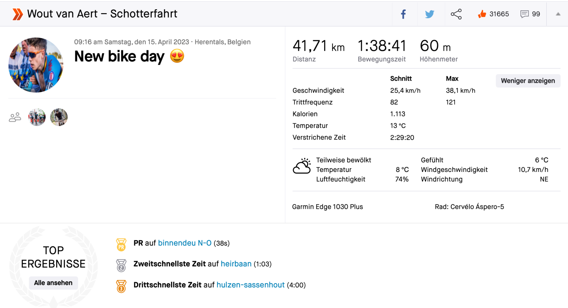The height and width of the screenshot is (308, 568).
Task: Open the binnendeu N-O segment link
Action: [x=185, y=243]
